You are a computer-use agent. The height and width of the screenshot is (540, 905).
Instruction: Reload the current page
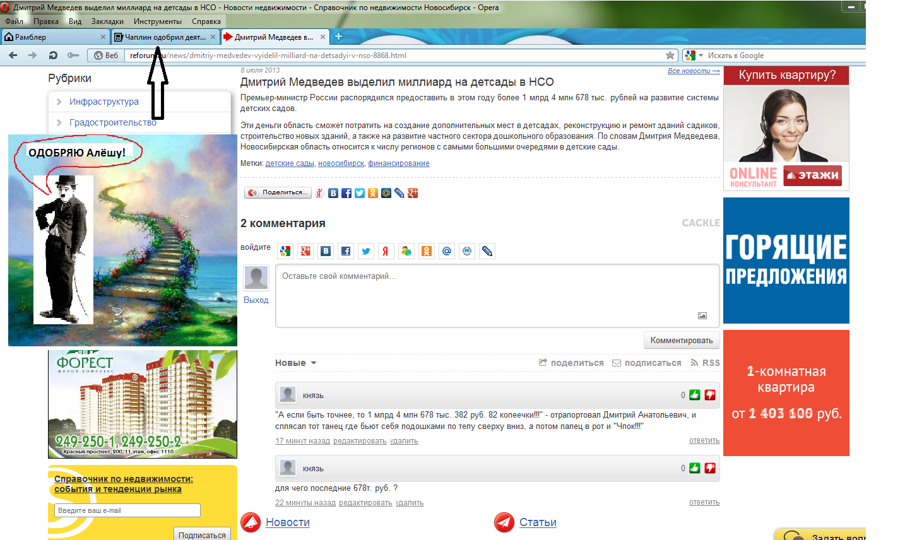[53, 56]
